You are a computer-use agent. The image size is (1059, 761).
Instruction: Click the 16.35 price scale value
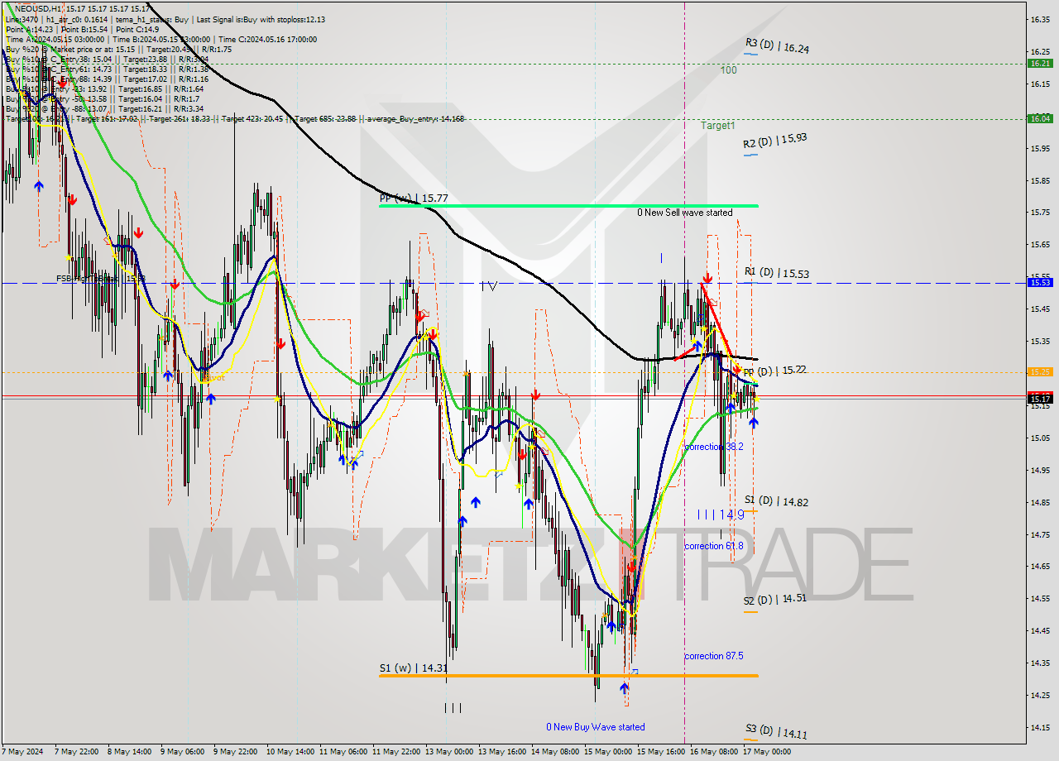point(1040,19)
